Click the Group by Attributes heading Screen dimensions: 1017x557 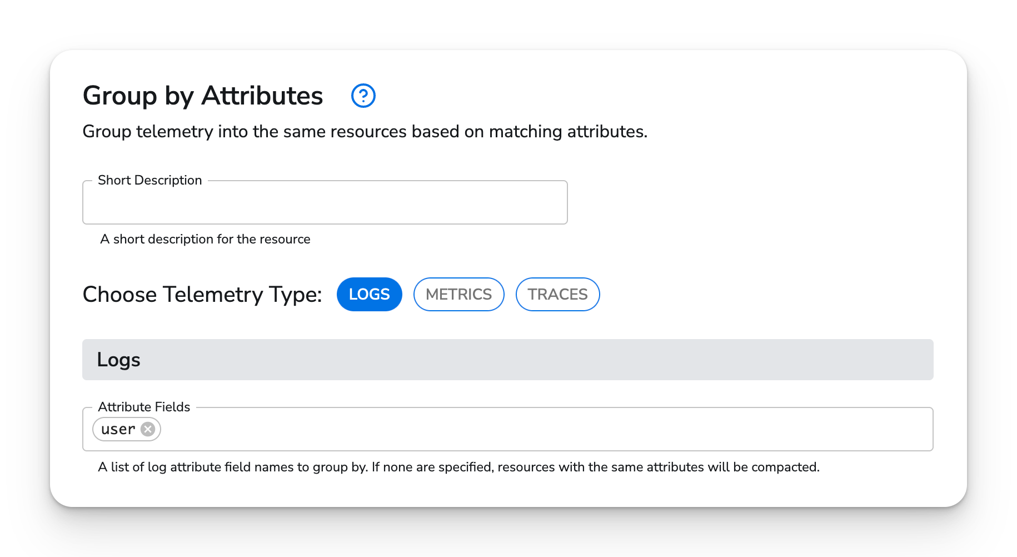(202, 96)
